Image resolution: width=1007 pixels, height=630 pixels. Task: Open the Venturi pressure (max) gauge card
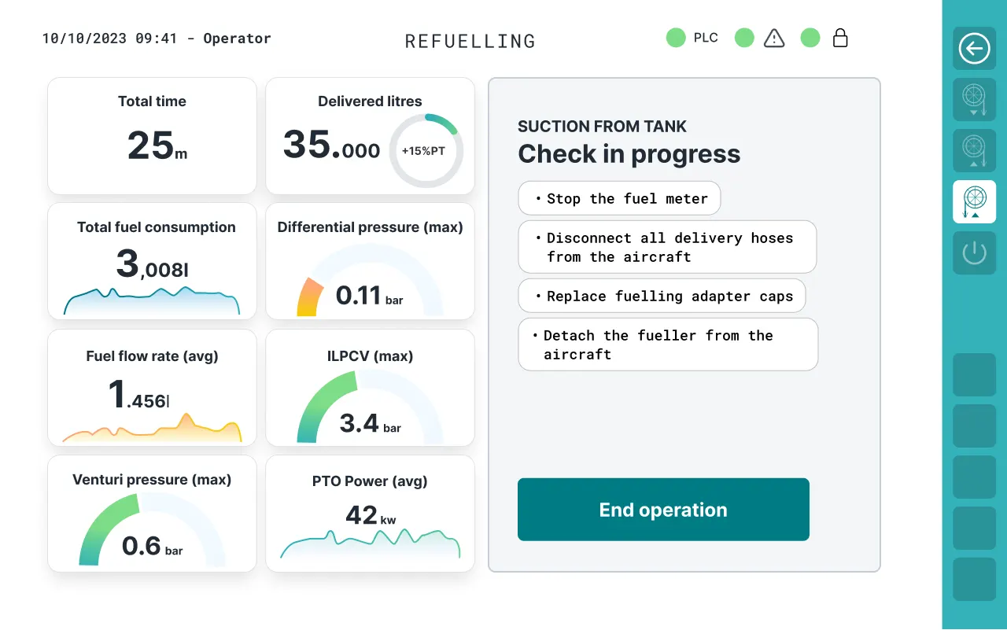point(152,514)
